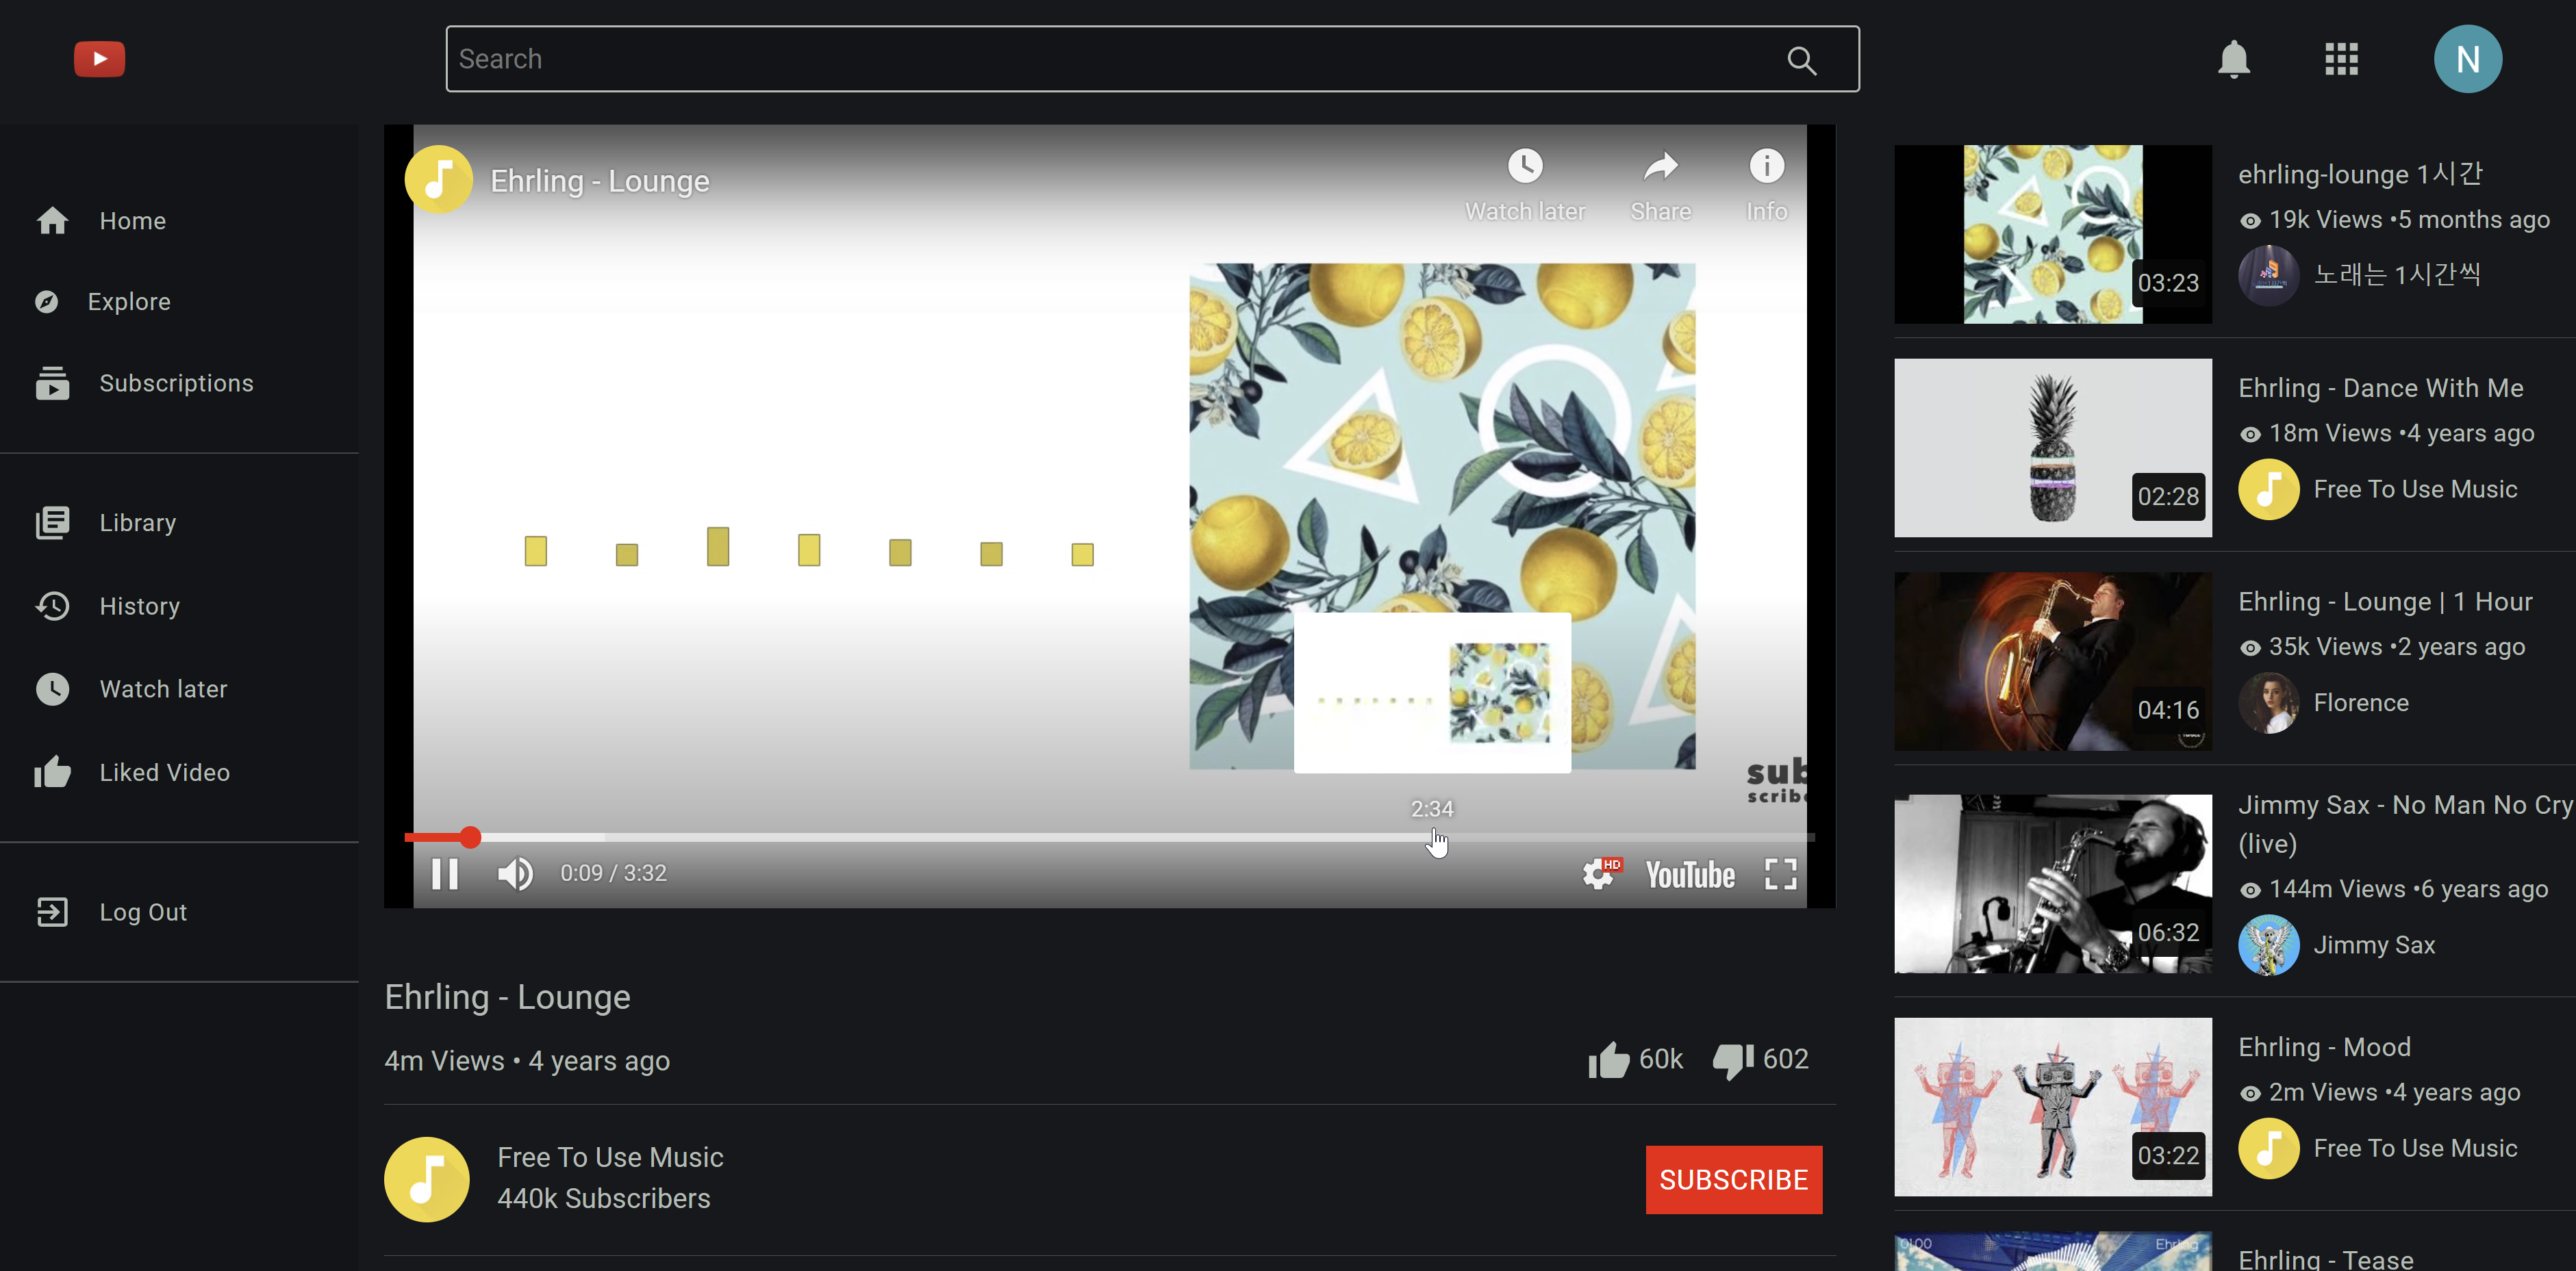Open the pineapple 02:28 thumbnail

pos(2052,448)
